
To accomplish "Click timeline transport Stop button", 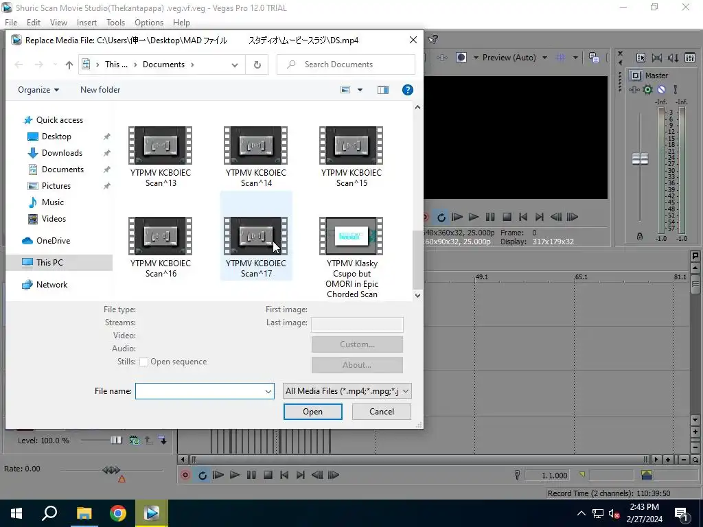I will [268, 475].
